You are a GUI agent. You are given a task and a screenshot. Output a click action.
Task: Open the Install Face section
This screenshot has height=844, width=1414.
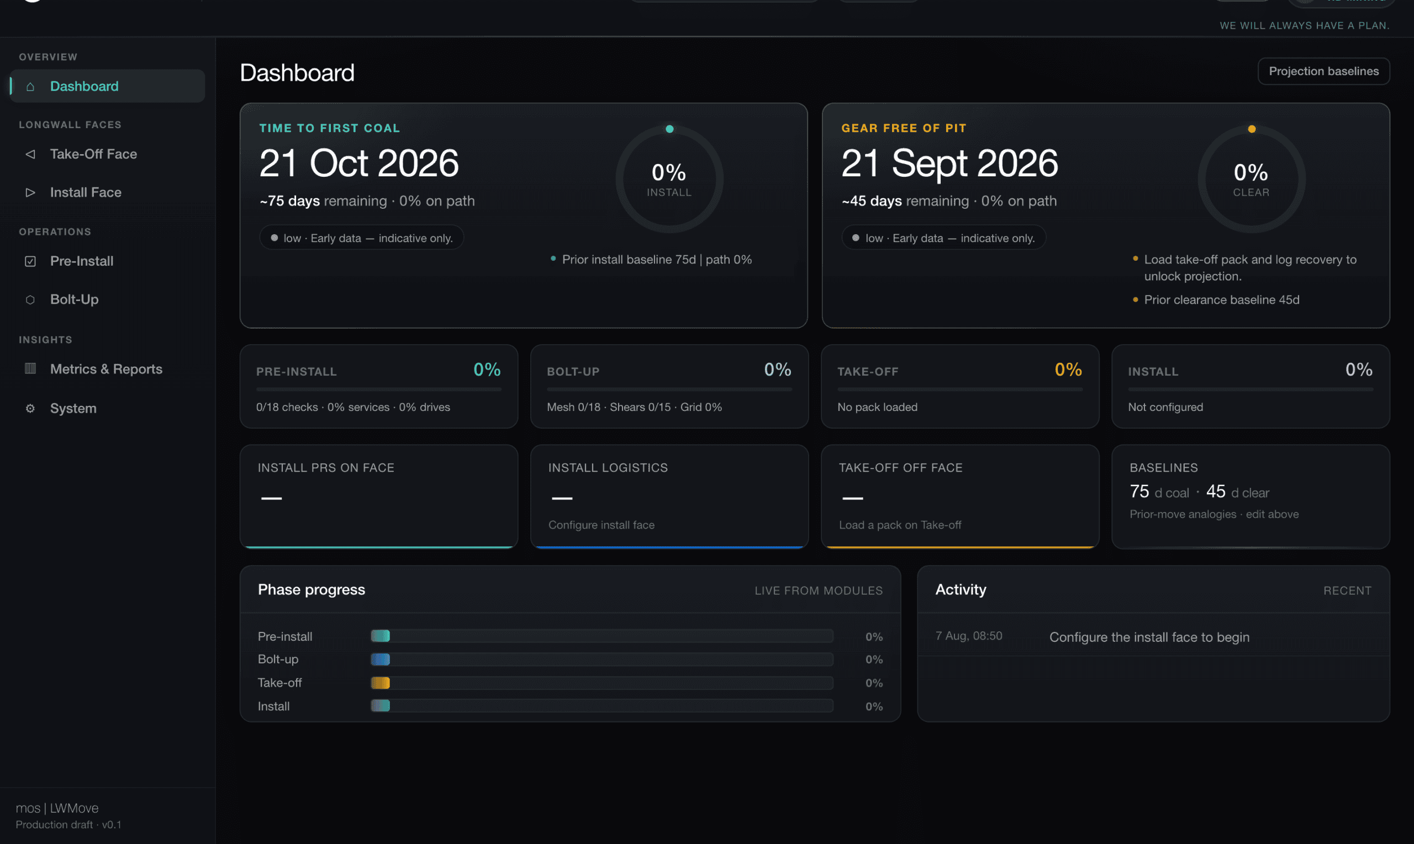[108, 192]
